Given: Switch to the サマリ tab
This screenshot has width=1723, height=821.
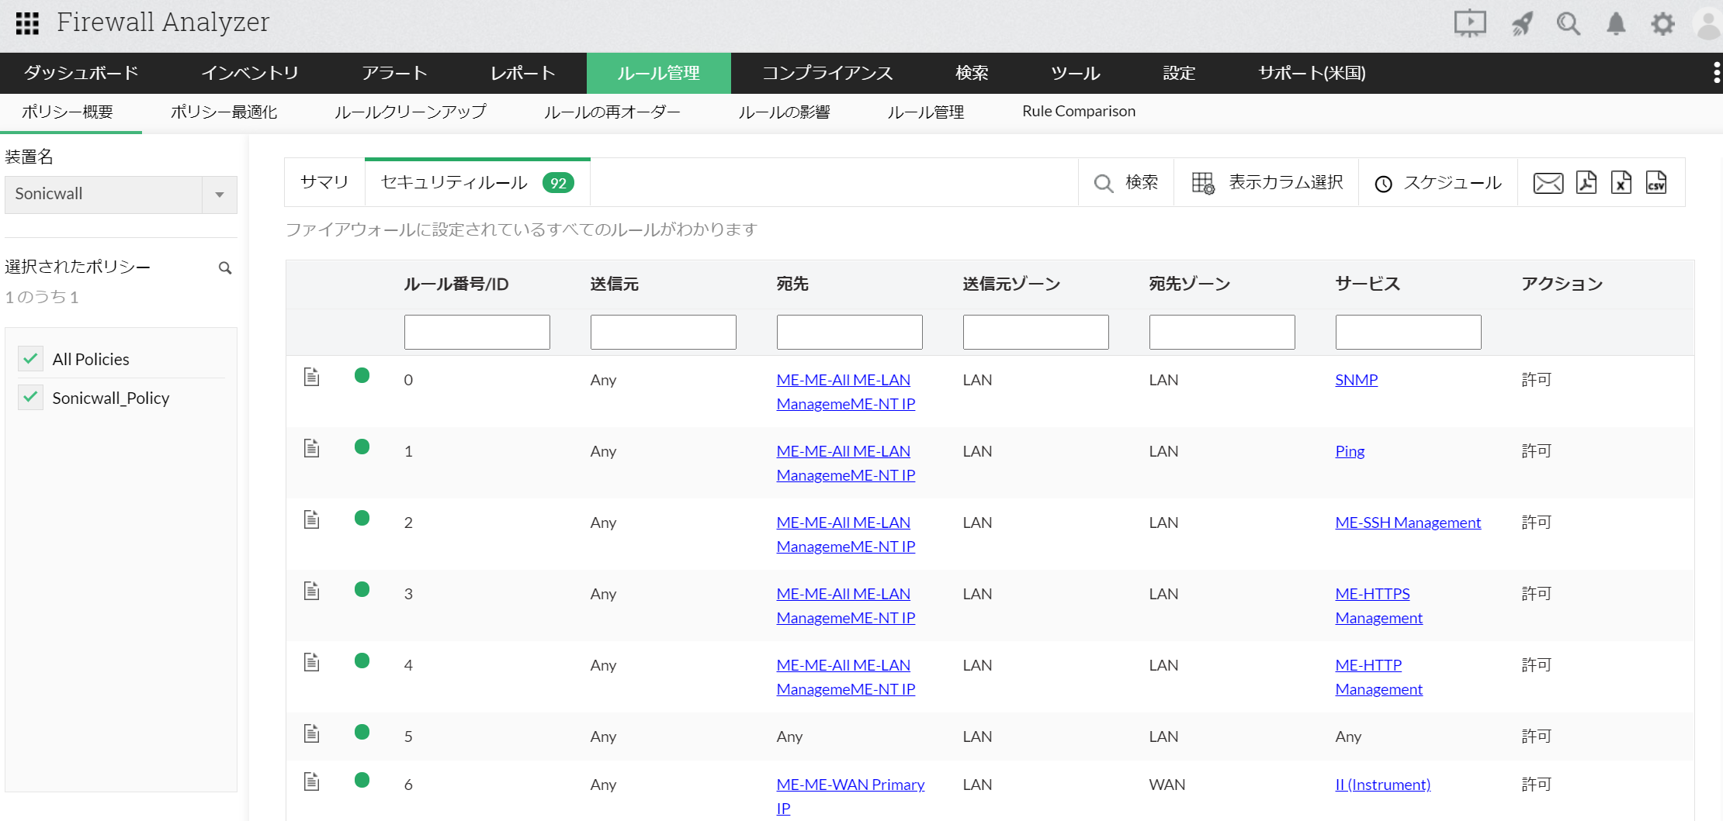Looking at the screenshot, I should click(324, 183).
